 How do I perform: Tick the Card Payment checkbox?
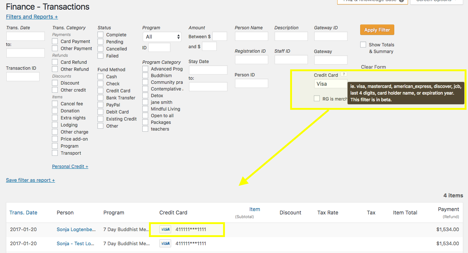tap(55, 41)
